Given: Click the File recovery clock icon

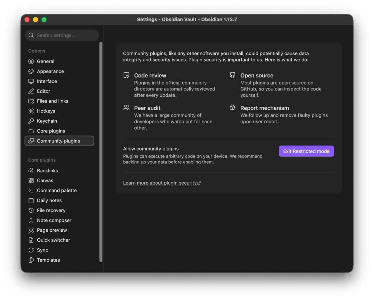Looking at the screenshot, I should coord(31,210).
